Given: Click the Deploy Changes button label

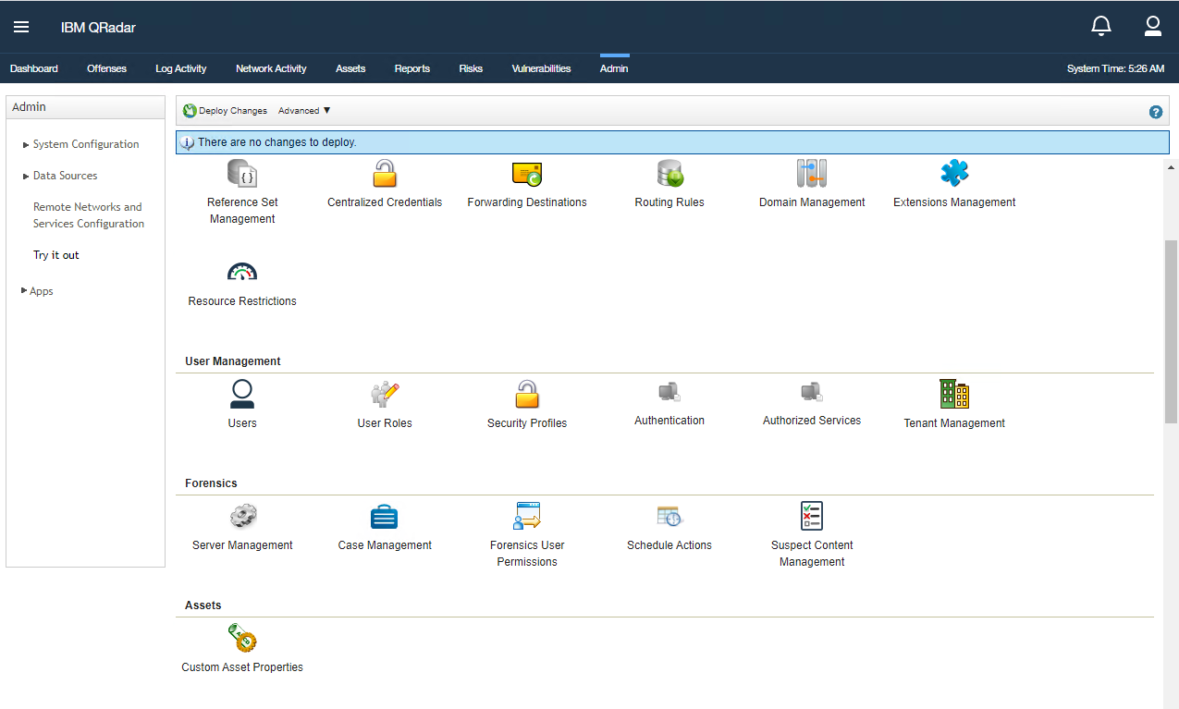Looking at the screenshot, I should pos(233,111).
